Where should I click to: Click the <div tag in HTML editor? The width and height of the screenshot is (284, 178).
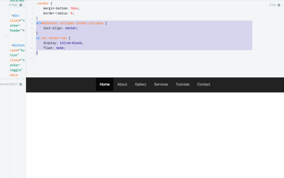(x=15, y=16)
